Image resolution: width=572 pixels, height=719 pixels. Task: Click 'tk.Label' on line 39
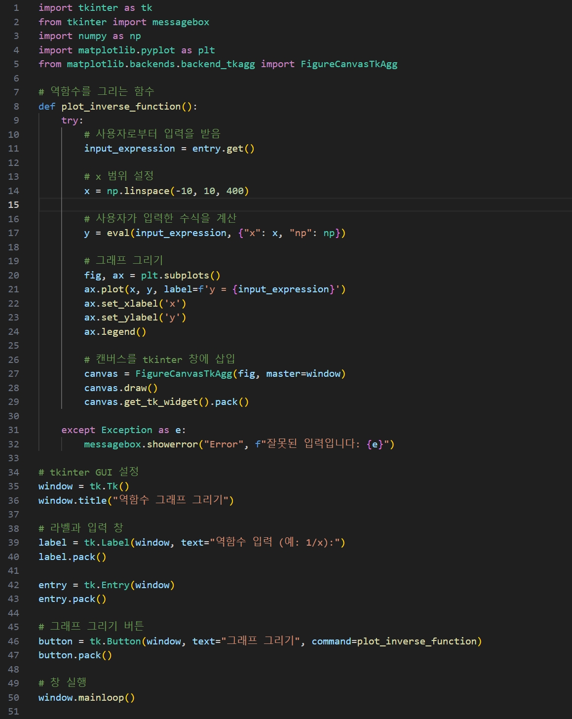[107, 543]
